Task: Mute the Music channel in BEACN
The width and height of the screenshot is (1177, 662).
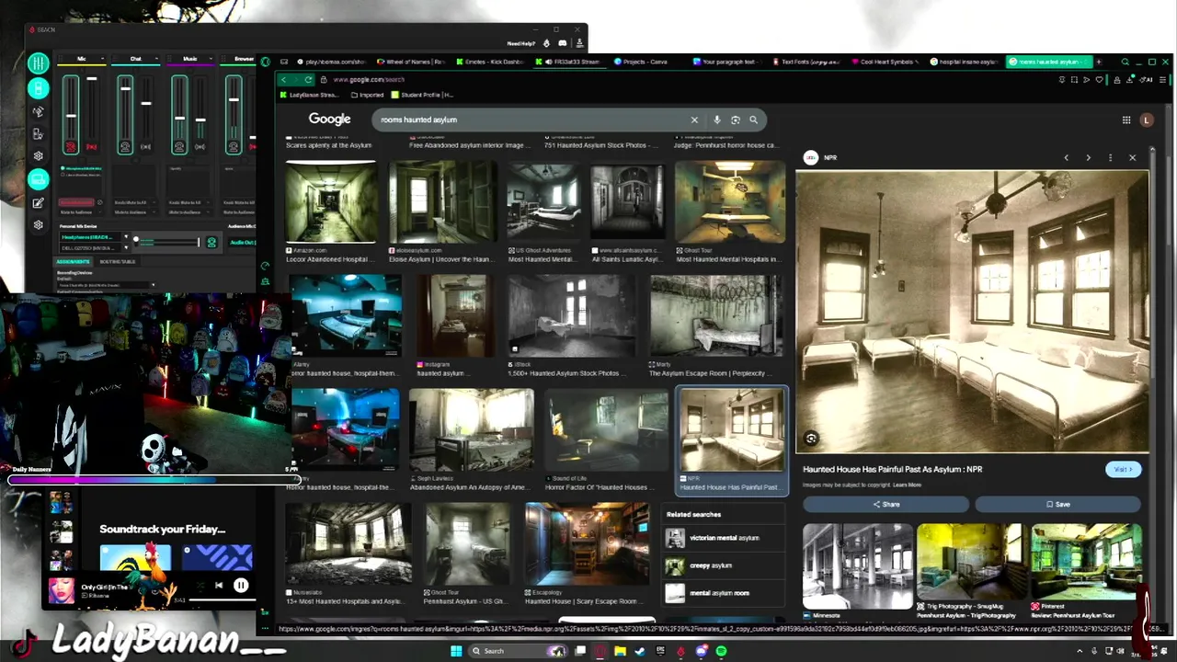Action: click(x=179, y=146)
